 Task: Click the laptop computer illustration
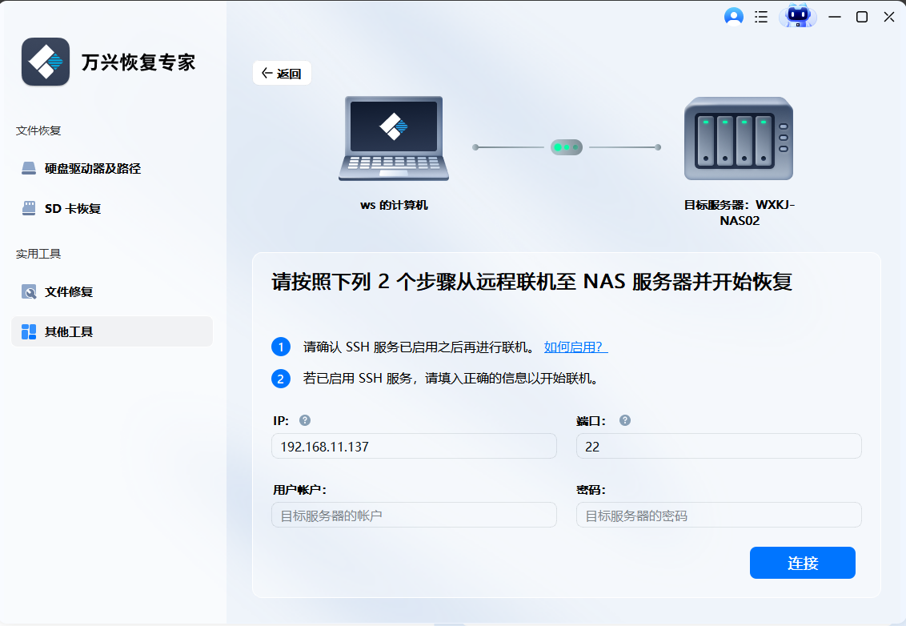tap(394, 139)
